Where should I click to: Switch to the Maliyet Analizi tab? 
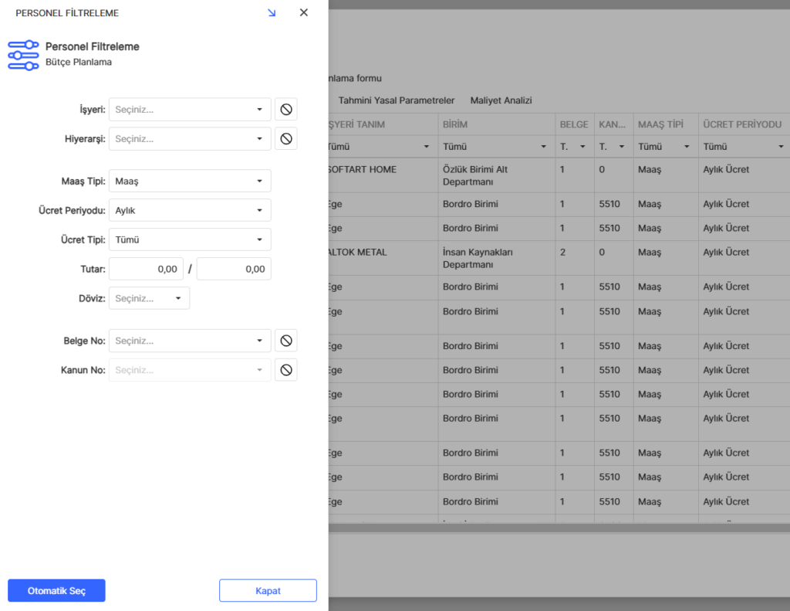click(x=501, y=100)
